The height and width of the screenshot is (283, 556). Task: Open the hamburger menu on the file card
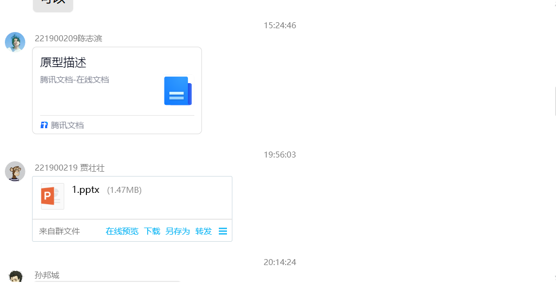tap(223, 231)
